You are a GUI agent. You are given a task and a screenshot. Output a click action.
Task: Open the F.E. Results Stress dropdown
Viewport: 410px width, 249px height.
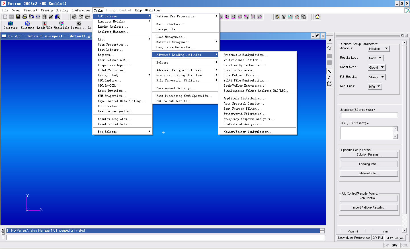[377, 77]
